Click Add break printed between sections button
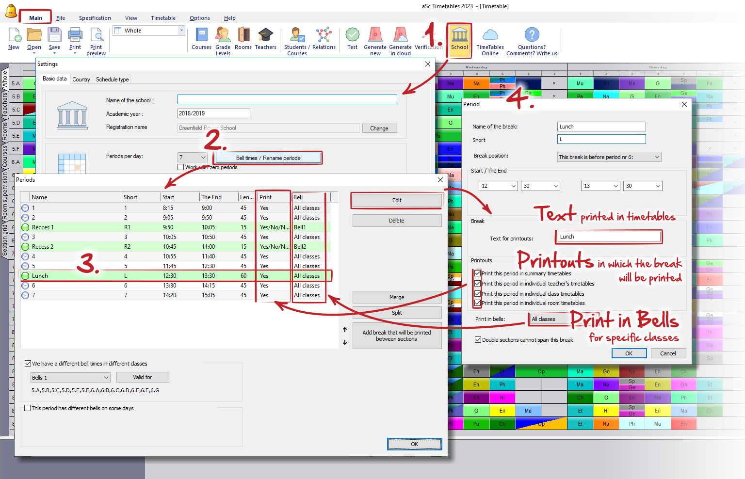This screenshot has height=479, width=745. click(397, 336)
